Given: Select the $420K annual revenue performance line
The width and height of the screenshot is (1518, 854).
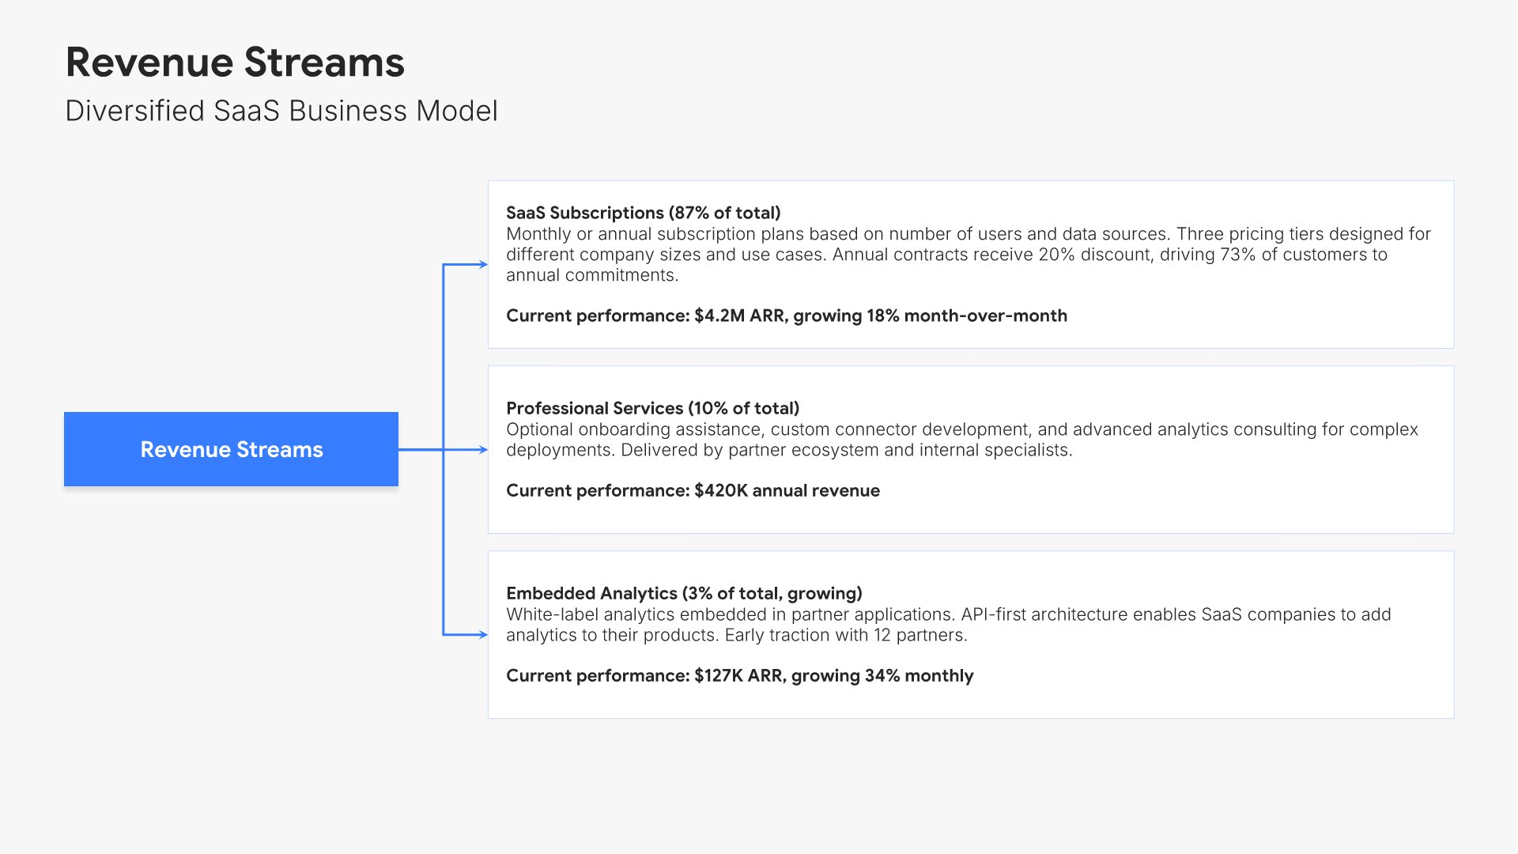Looking at the screenshot, I should [x=693, y=490].
